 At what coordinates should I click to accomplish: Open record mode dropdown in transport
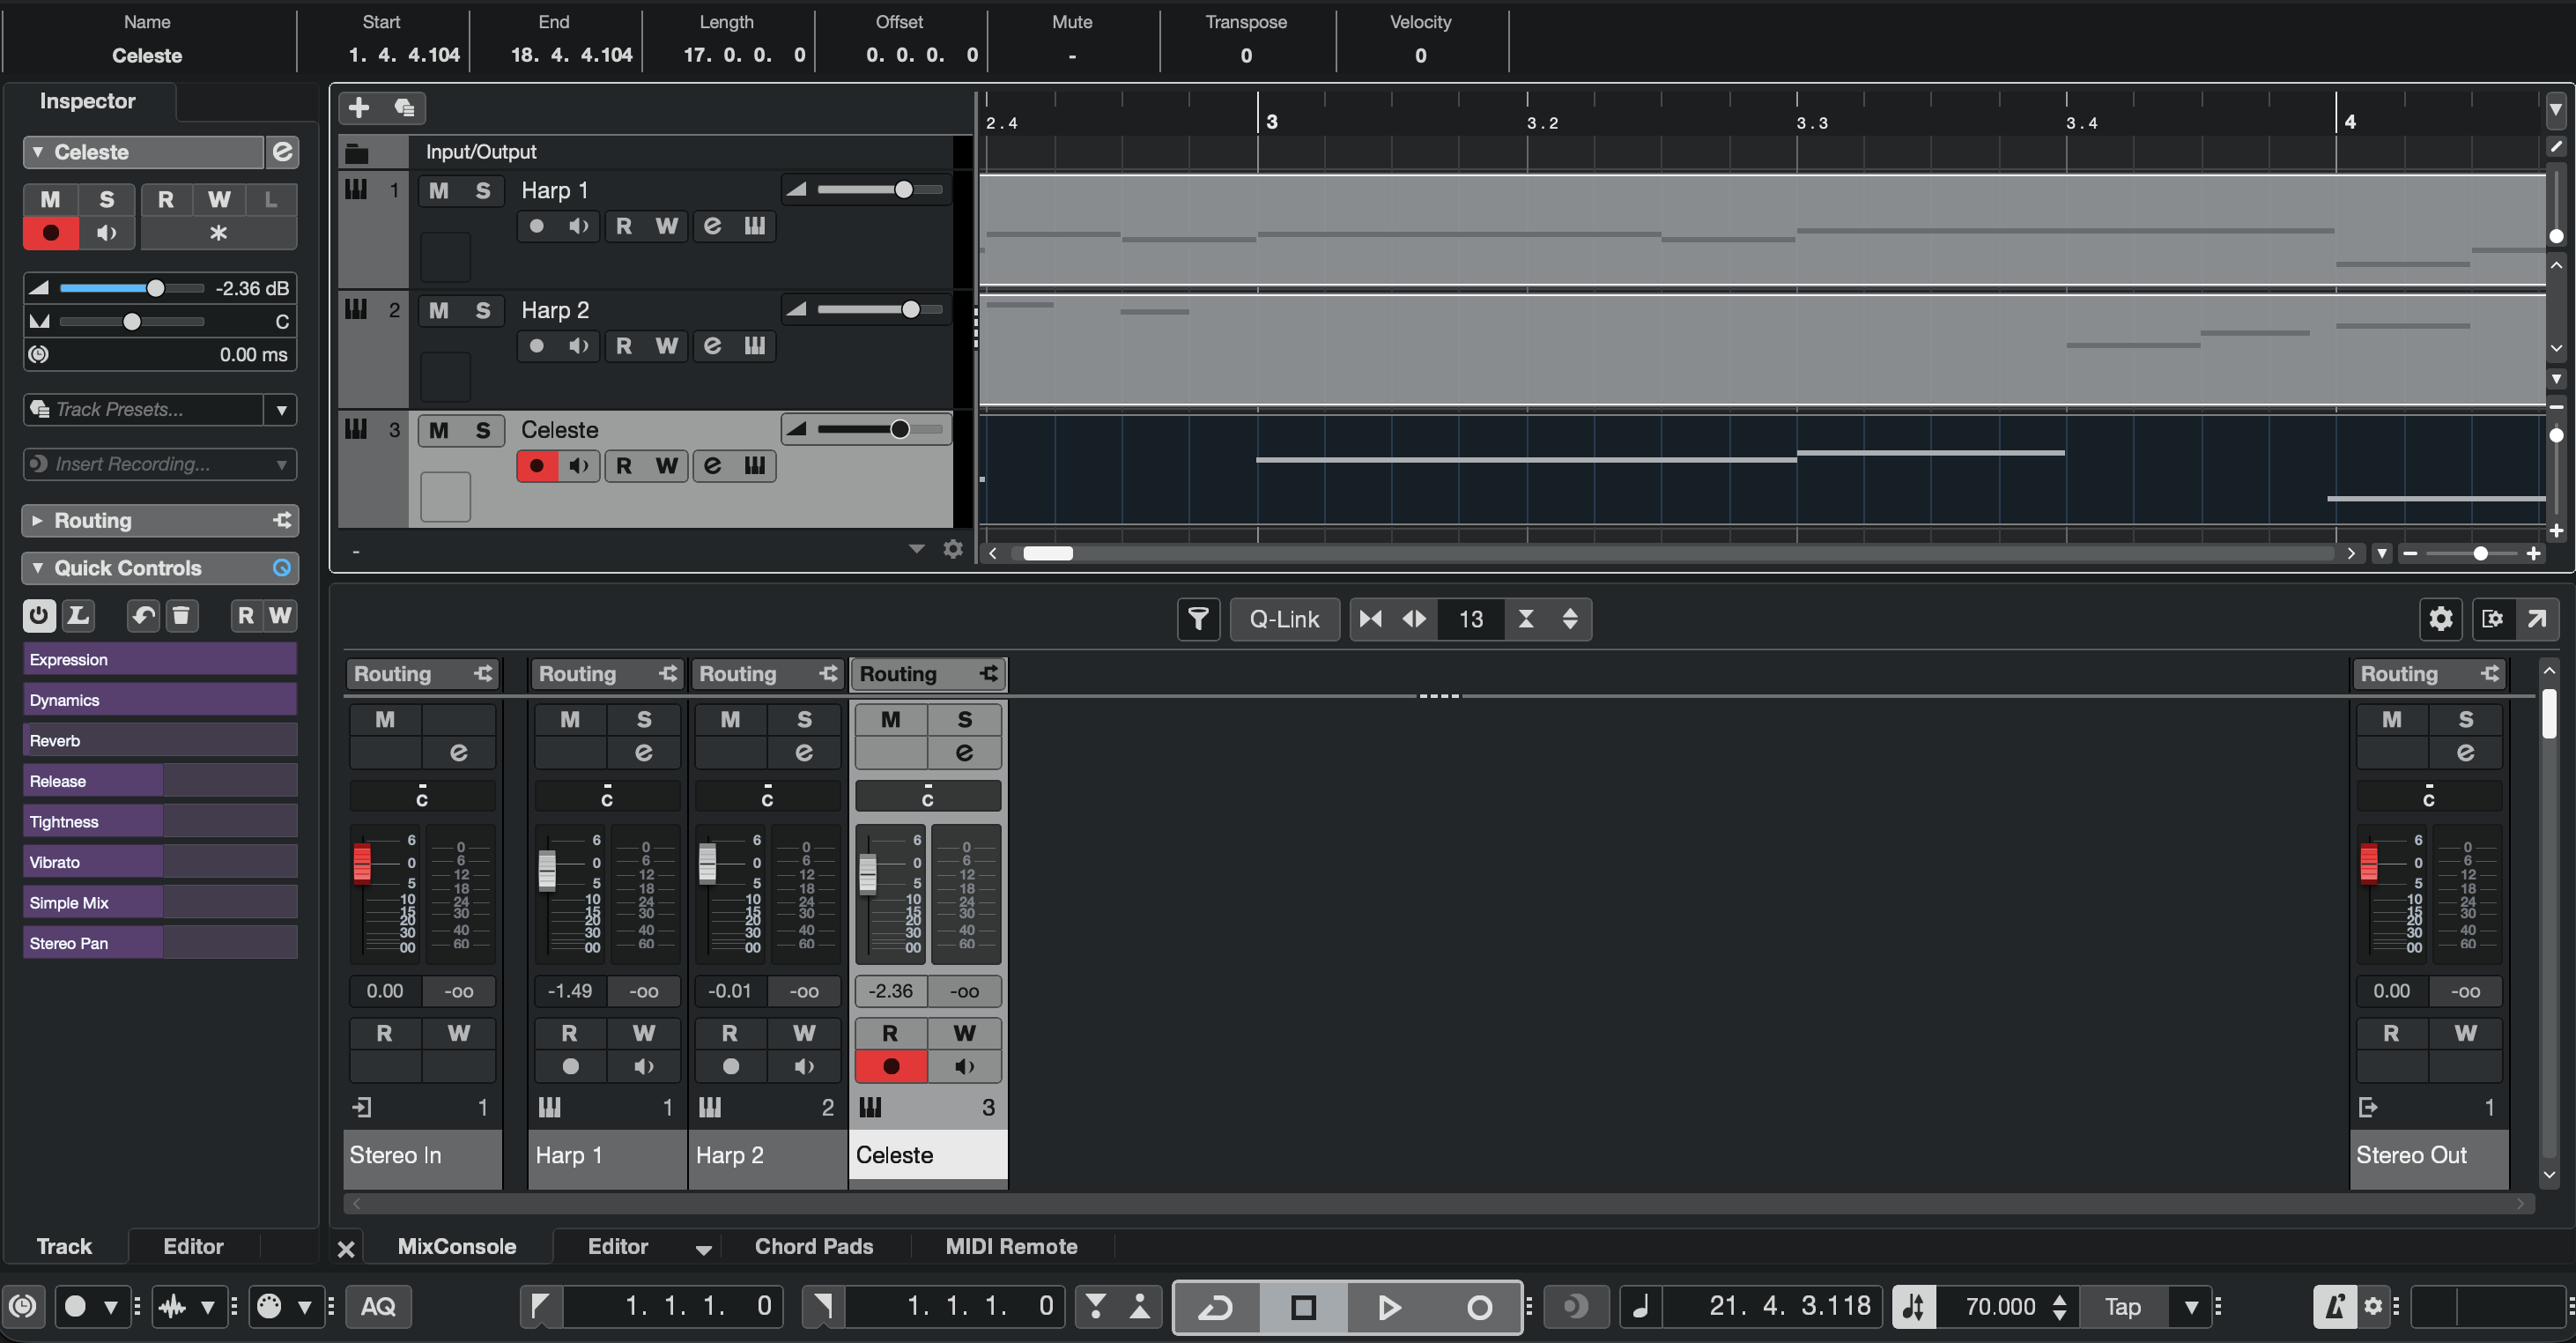tap(110, 1306)
